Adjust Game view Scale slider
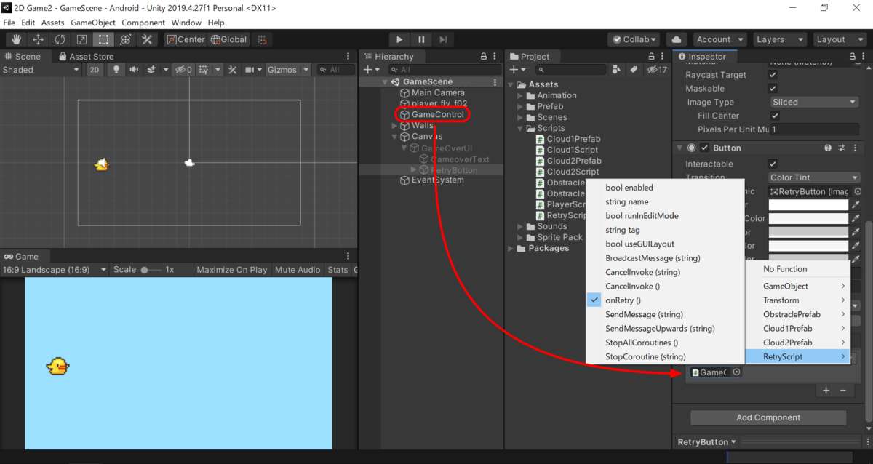This screenshot has width=873, height=464. (x=151, y=270)
